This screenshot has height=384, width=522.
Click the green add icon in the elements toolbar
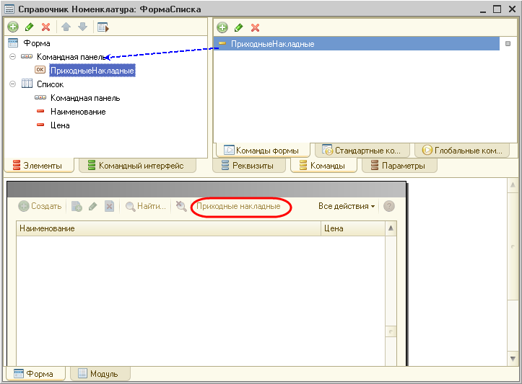13,27
